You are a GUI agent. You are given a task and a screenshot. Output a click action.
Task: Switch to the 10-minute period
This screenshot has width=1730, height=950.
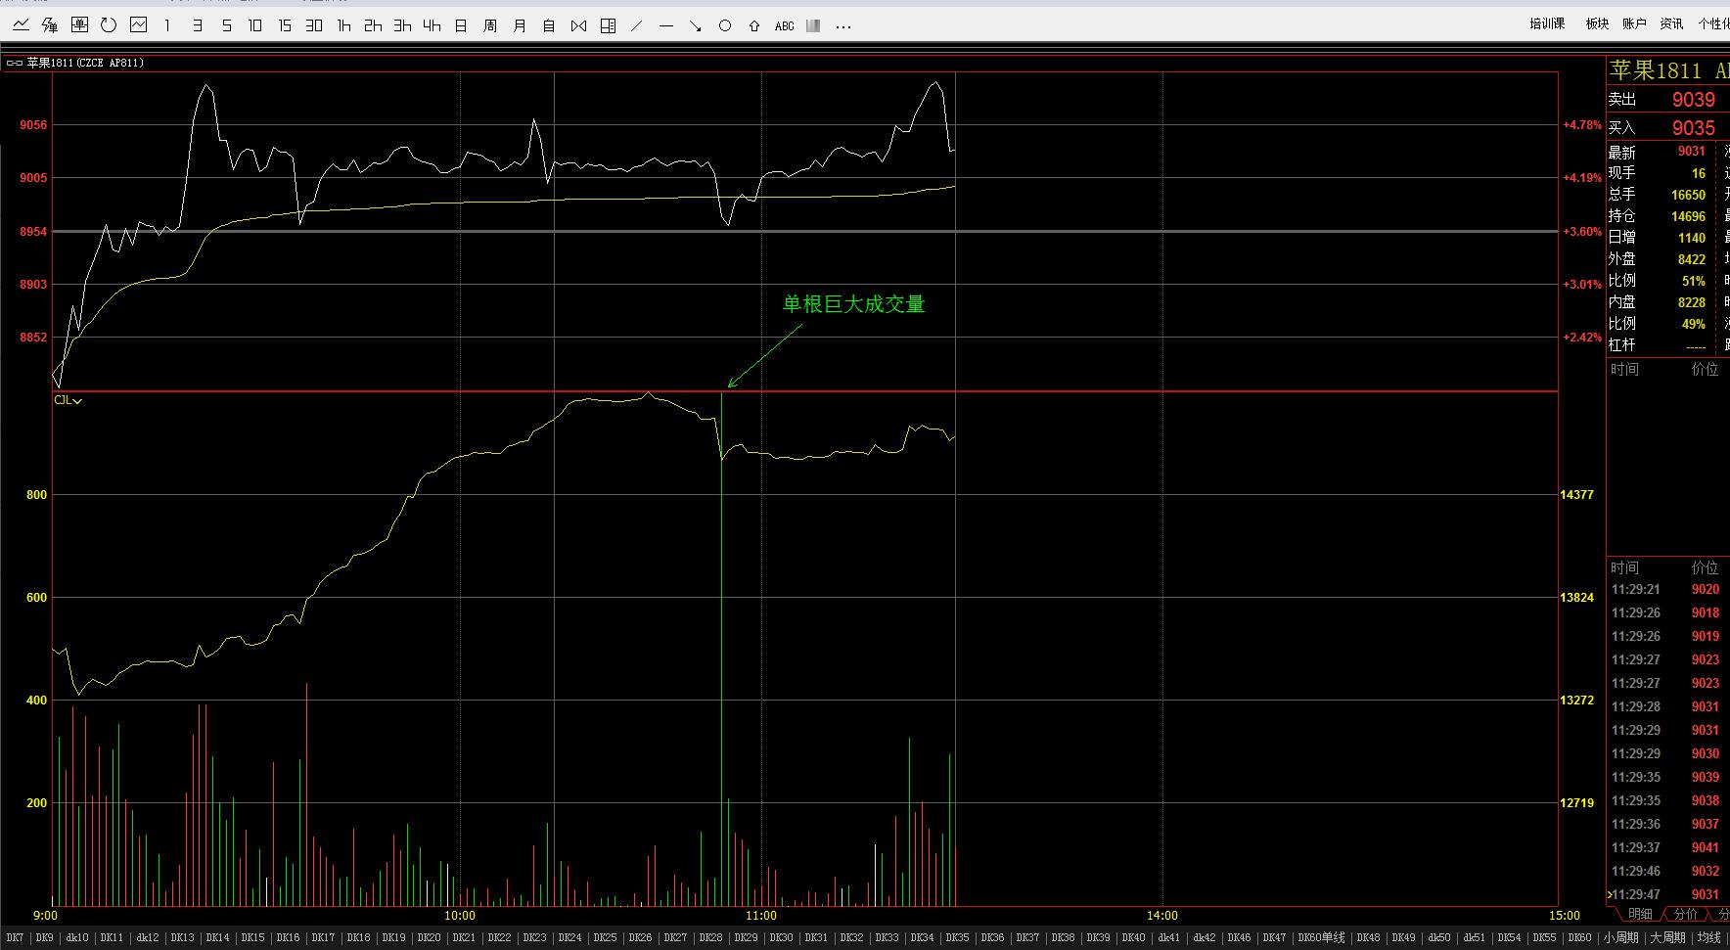pos(255,25)
